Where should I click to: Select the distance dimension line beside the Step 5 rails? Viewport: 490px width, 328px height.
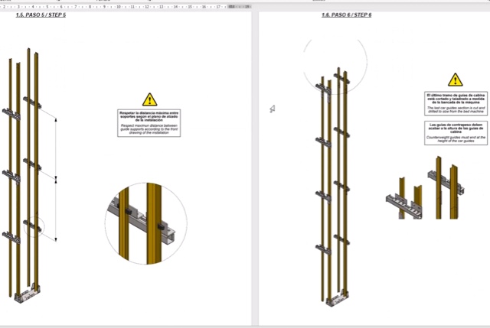coord(56,179)
